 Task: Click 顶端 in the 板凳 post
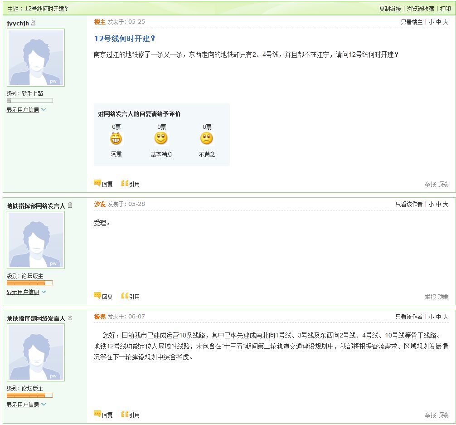click(x=443, y=415)
